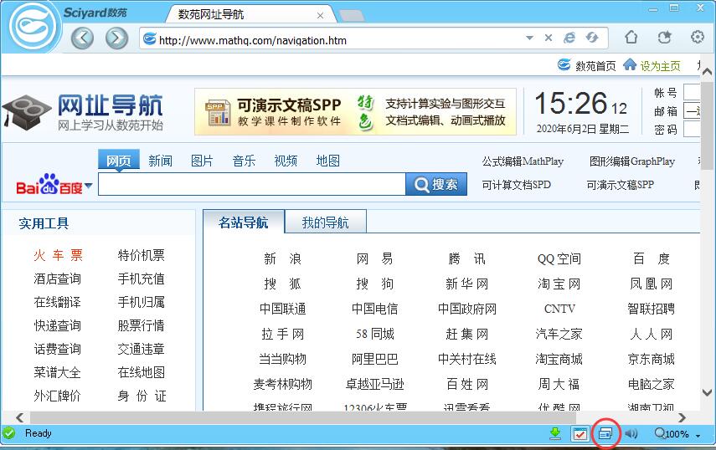Go forward with the forward arrow
The width and height of the screenshot is (716, 450).
pos(116,38)
